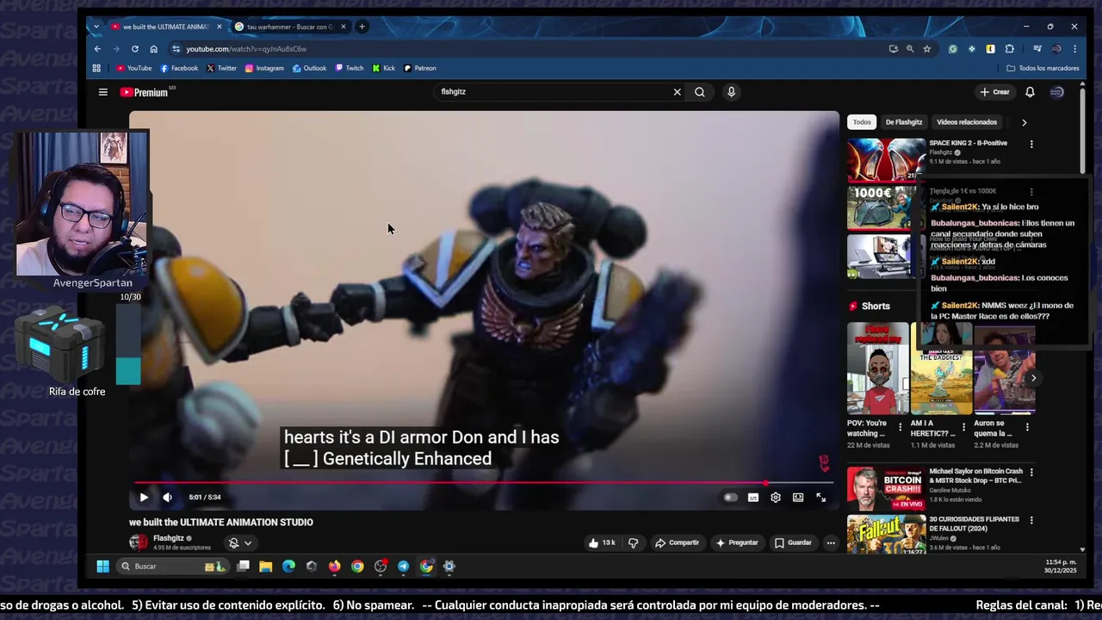1102x620 pixels.
Task: Open options for SPACE KING 2 video
Action: (1031, 144)
